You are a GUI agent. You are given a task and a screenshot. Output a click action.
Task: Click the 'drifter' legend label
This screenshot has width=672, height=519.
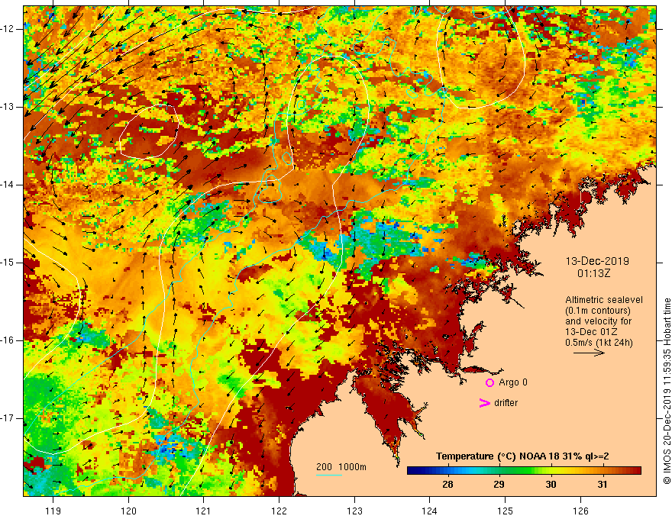pos(506,403)
